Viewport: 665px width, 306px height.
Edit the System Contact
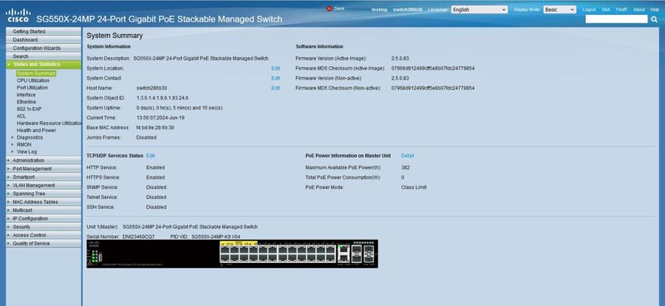[276, 78]
